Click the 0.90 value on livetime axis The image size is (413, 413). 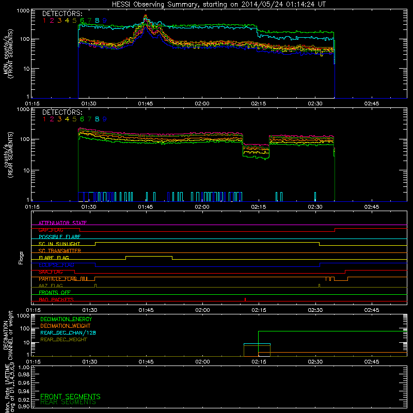pos(24,406)
